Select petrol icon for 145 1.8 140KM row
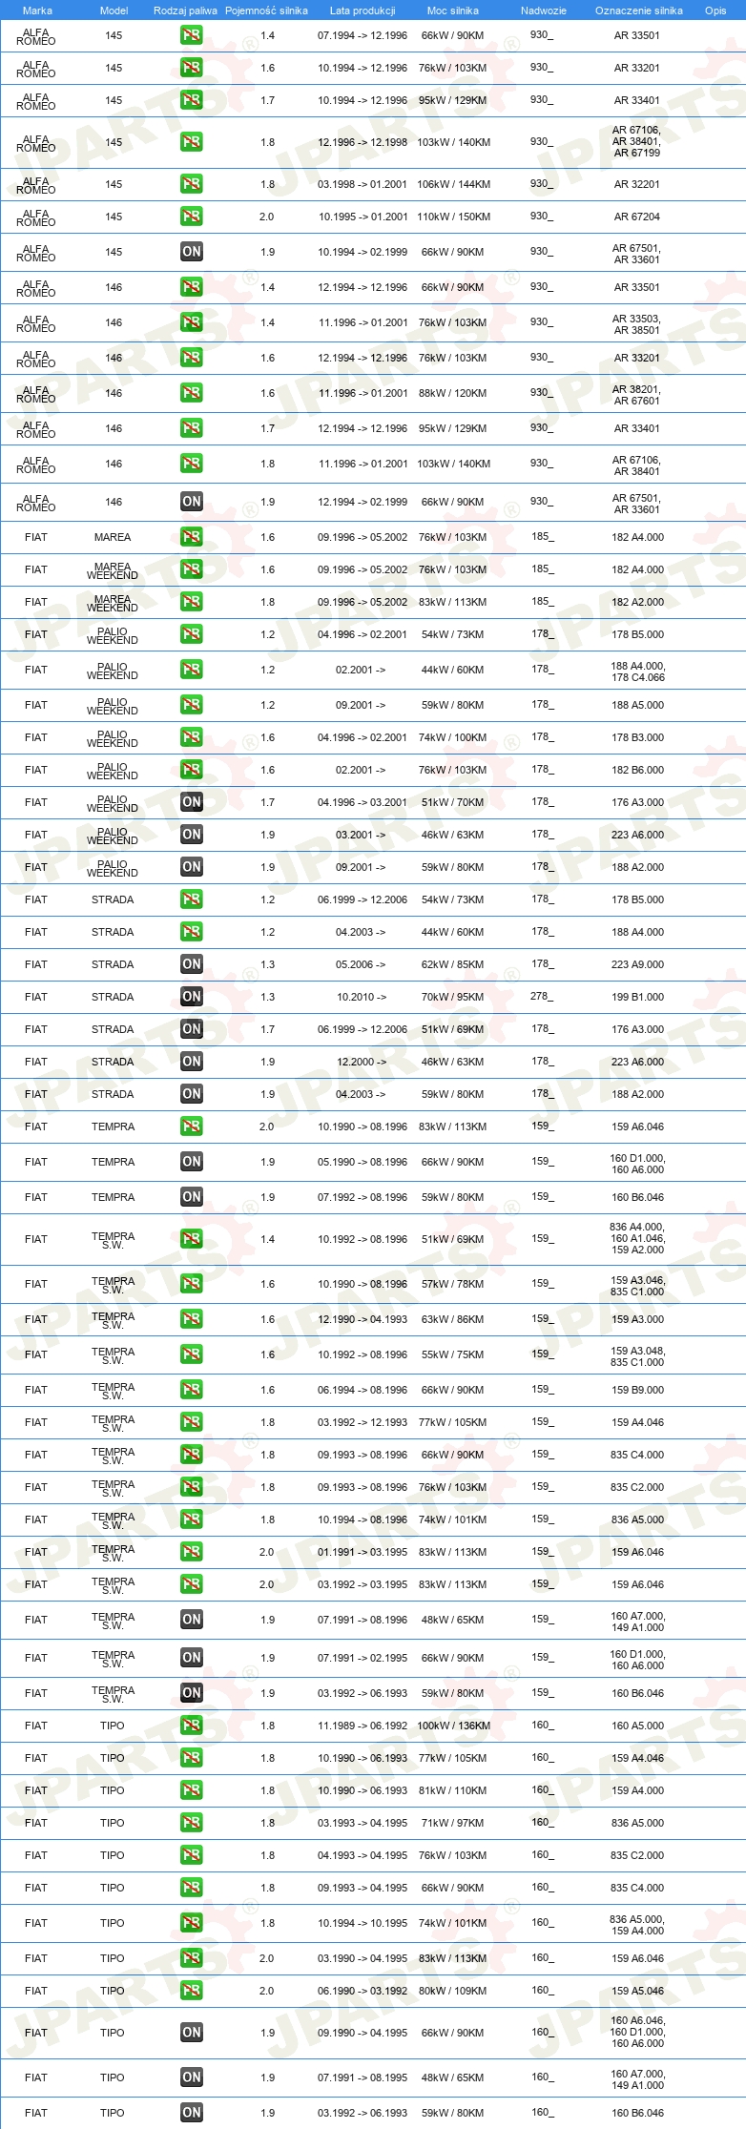 [x=192, y=142]
